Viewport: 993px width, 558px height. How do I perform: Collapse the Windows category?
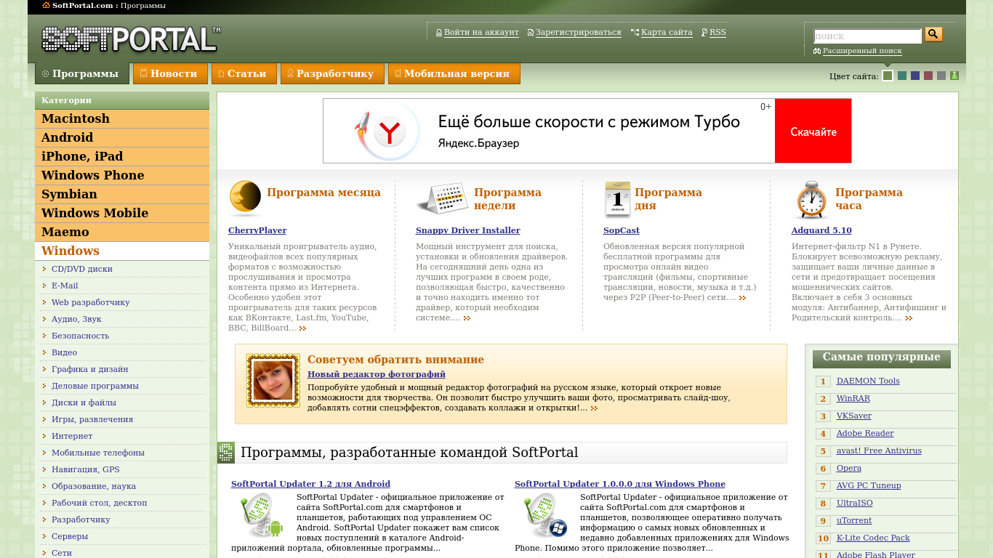pyautogui.click(x=122, y=251)
